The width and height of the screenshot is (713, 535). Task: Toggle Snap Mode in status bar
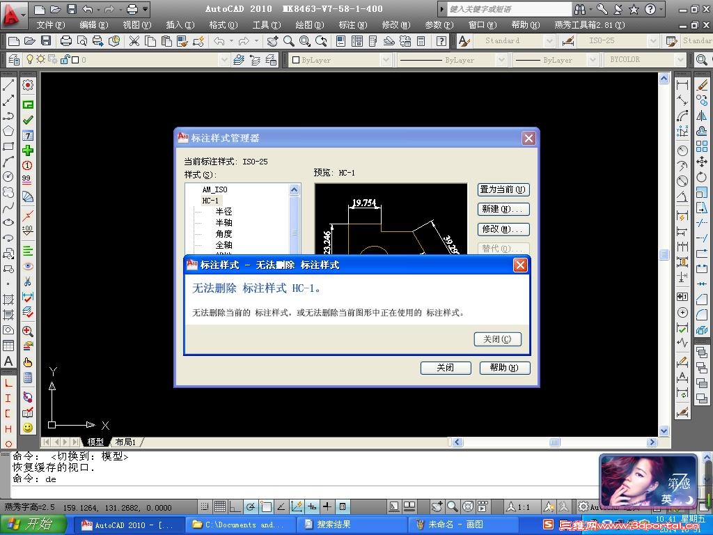click(x=205, y=506)
